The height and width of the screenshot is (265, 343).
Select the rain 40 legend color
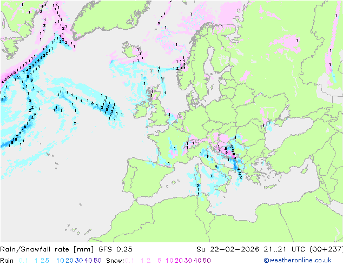pos(88,261)
